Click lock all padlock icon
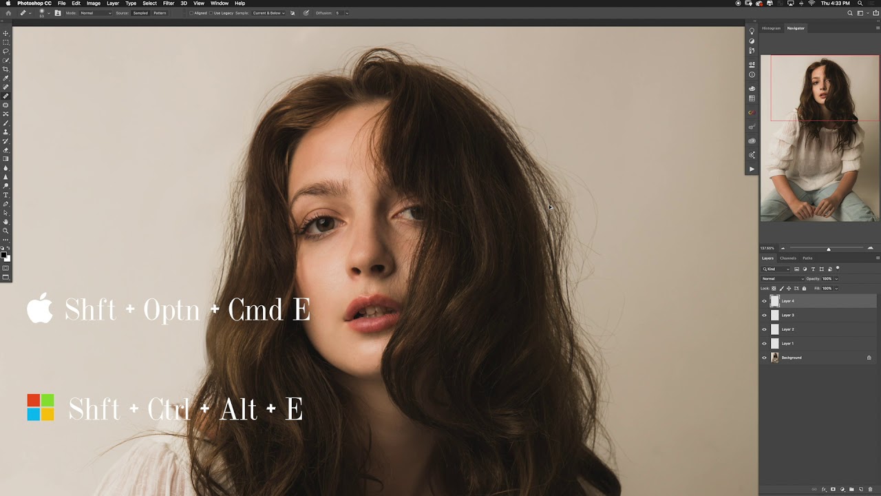881x496 pixels. tap(804, 289)
